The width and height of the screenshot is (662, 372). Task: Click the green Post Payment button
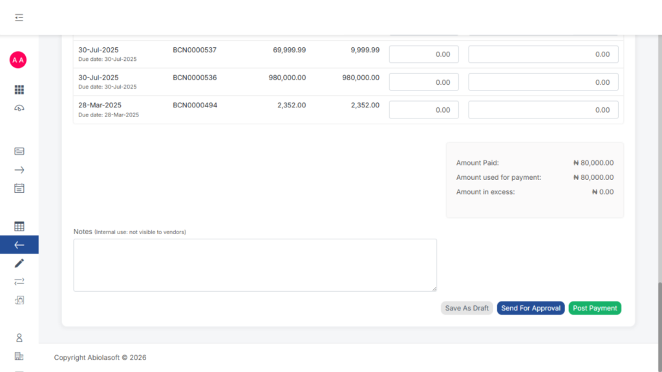point(595,308)
